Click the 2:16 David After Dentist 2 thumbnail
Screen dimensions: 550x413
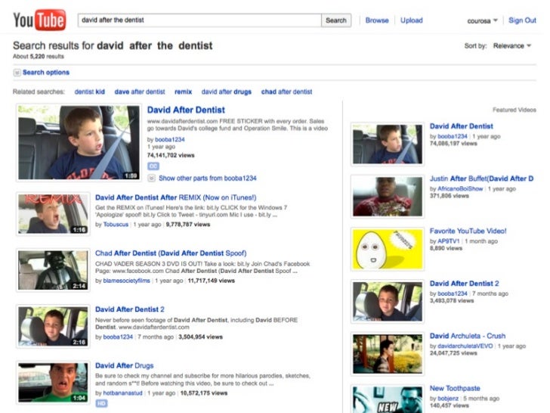[53, 326]
